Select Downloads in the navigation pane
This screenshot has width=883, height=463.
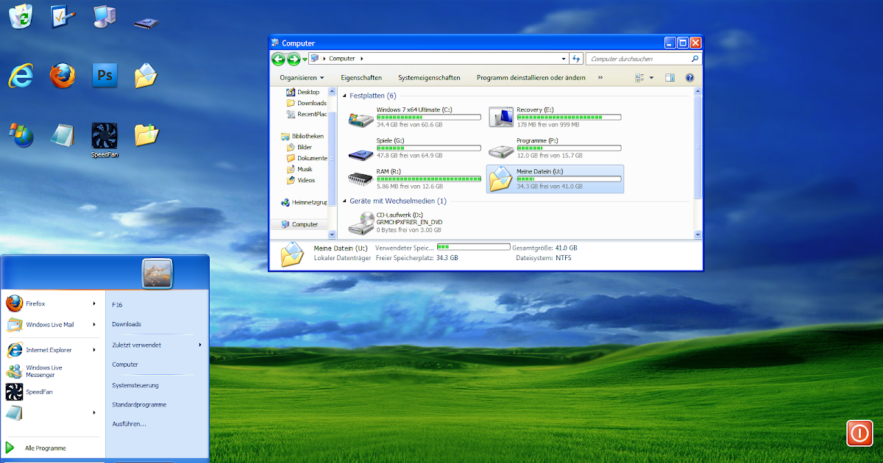click(x=307, y=103)
